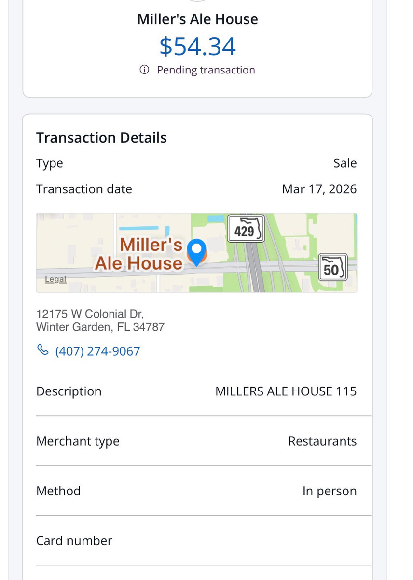413x580 pixels.
Task: Tap the Method row
Action: point(196,491)
